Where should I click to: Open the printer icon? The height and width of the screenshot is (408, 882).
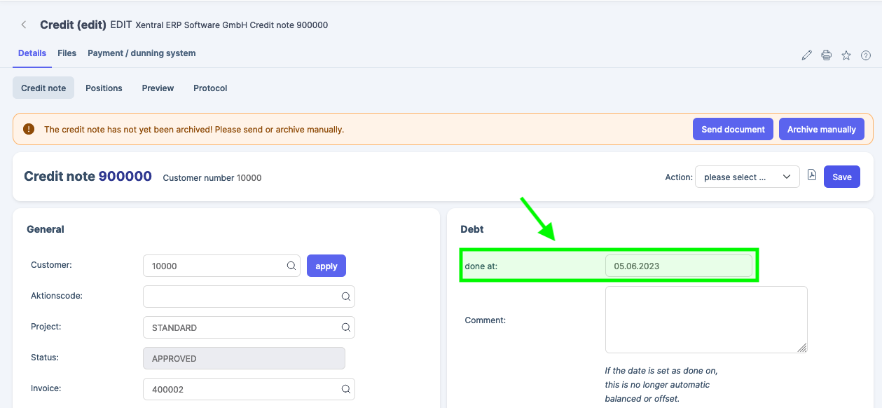pos(826,55)
